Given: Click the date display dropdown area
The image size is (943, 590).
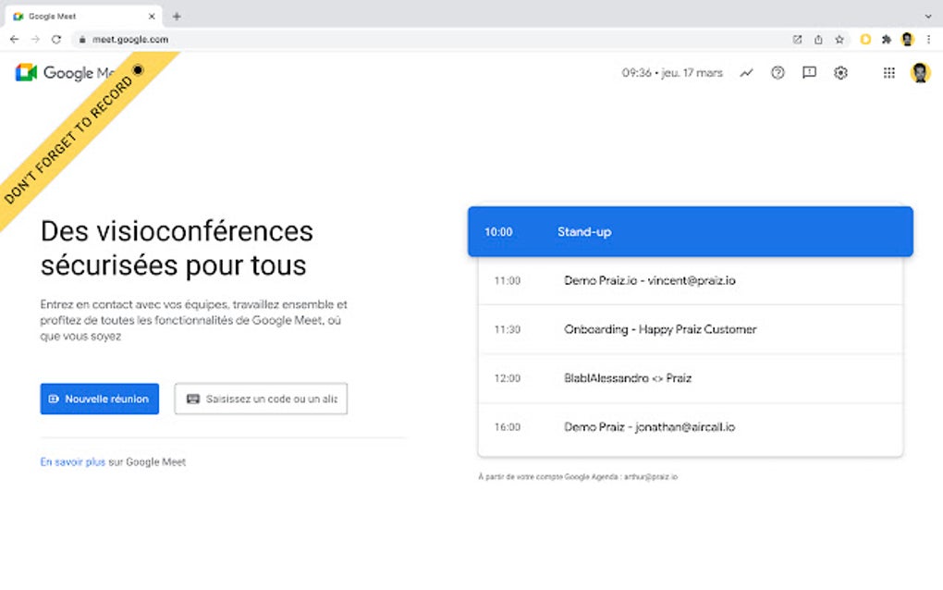Looking at the screenshot, I should (x=673, y=72).
